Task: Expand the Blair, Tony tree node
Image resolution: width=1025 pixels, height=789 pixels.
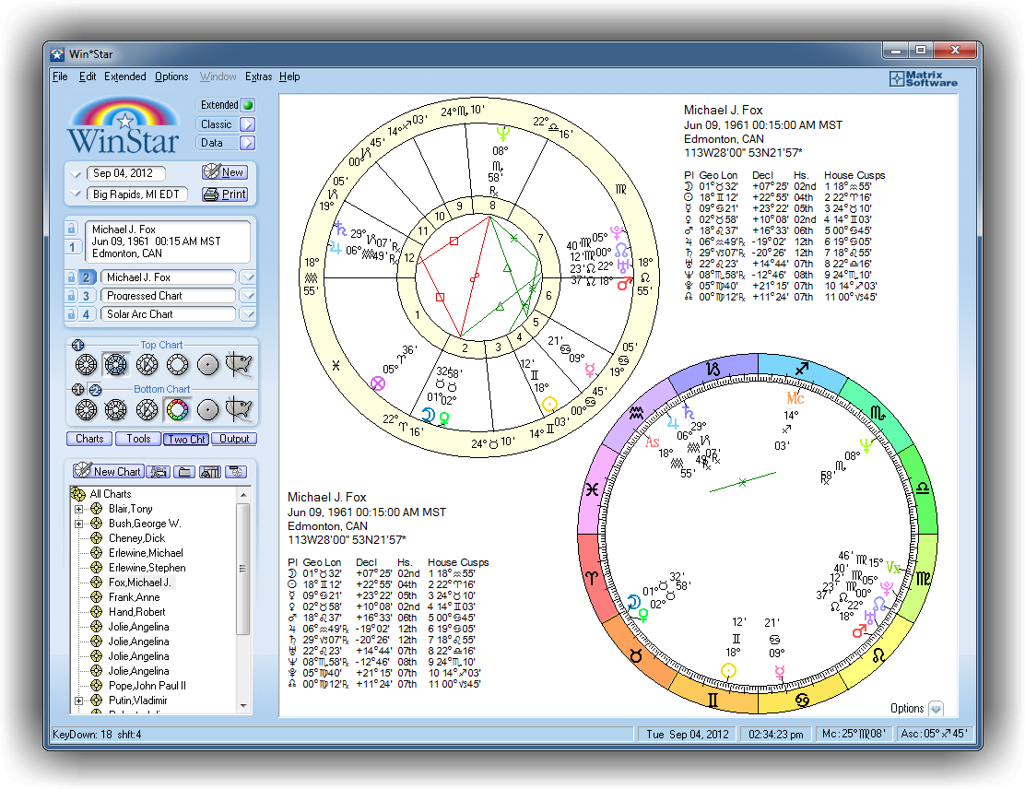Action: pos(79,509)
